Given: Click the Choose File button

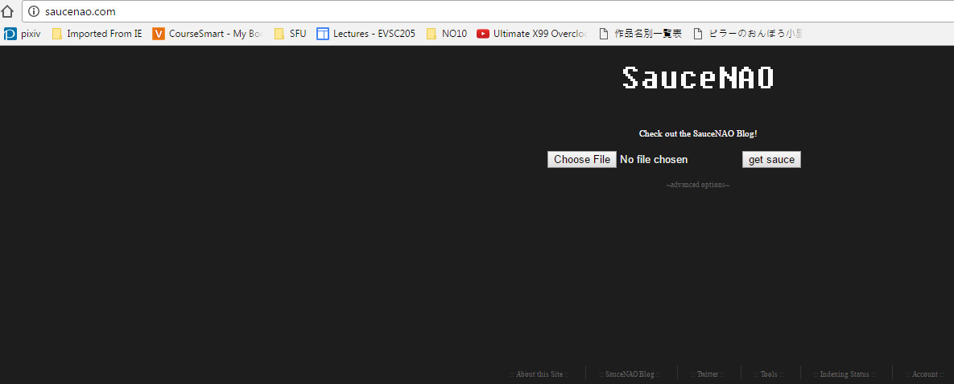Looking at the screenshot, I should pos(582,160).
